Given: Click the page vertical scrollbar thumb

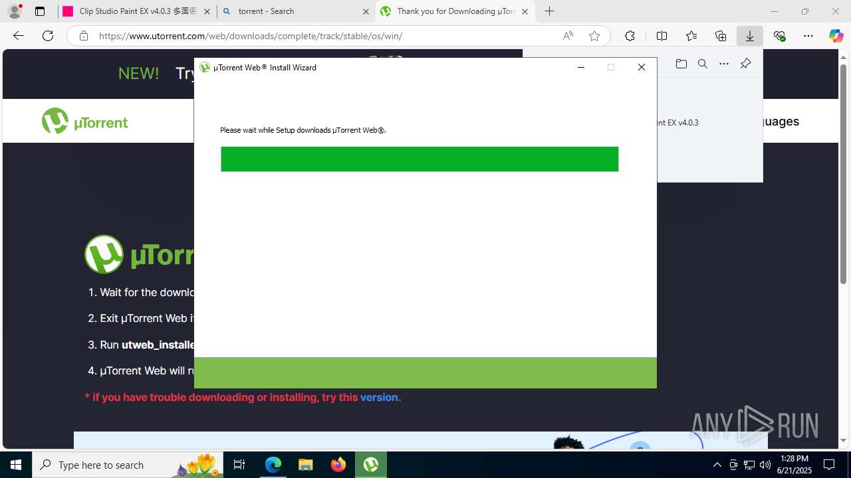Looking at the screenshot, I should click(843, 175).
